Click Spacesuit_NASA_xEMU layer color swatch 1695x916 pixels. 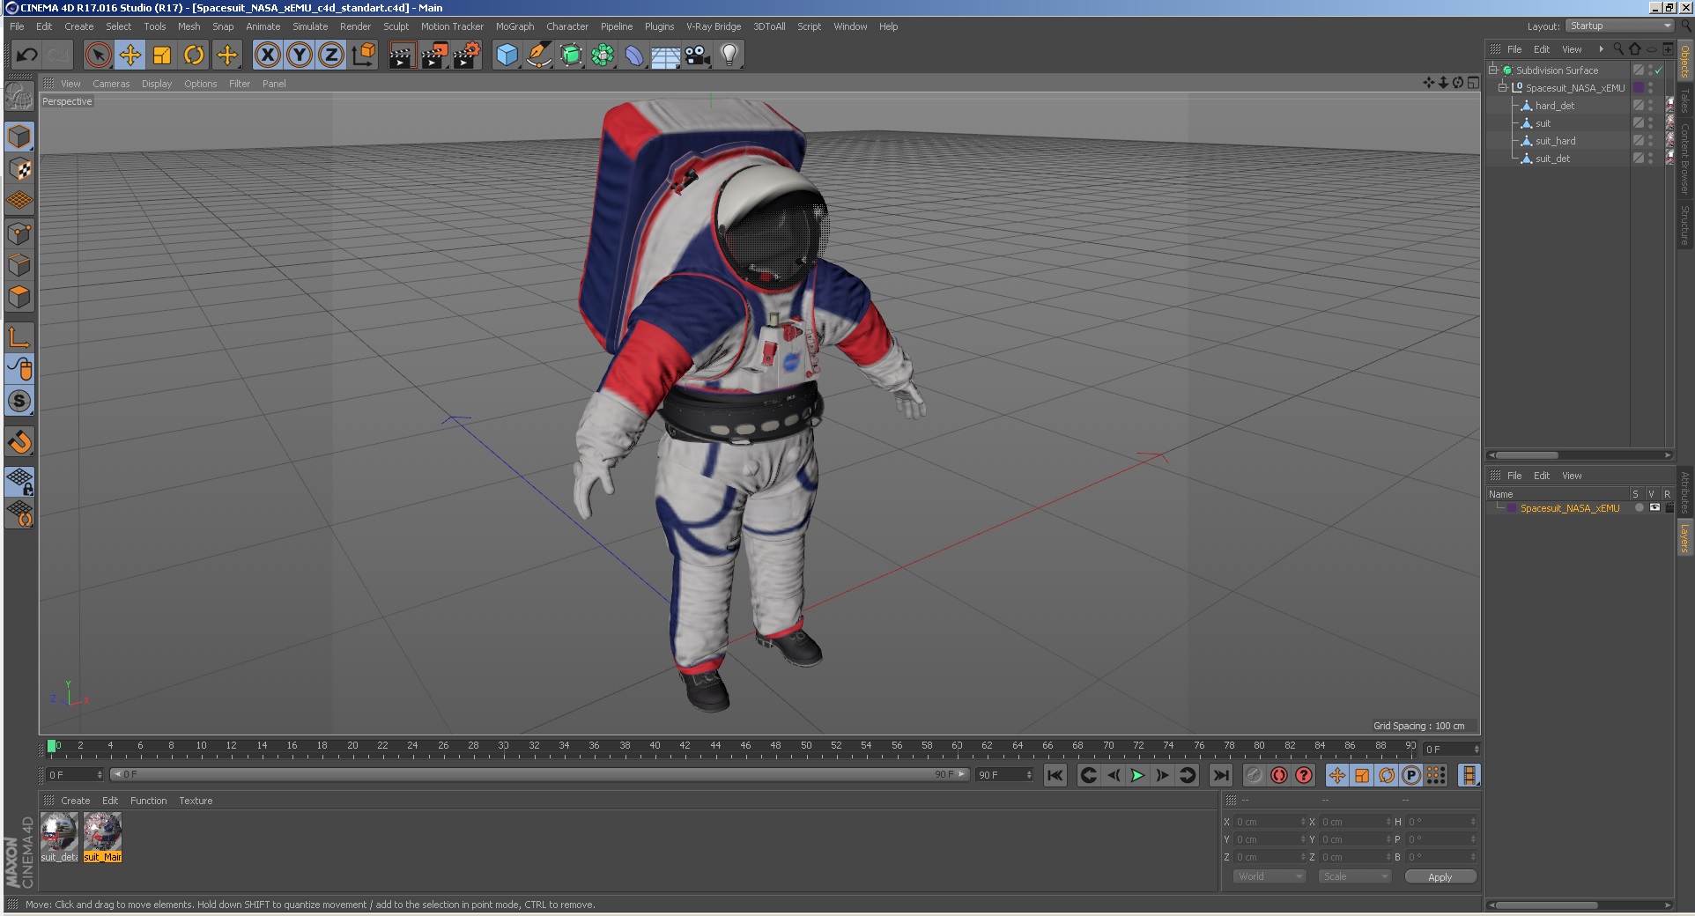point(1512,508)
